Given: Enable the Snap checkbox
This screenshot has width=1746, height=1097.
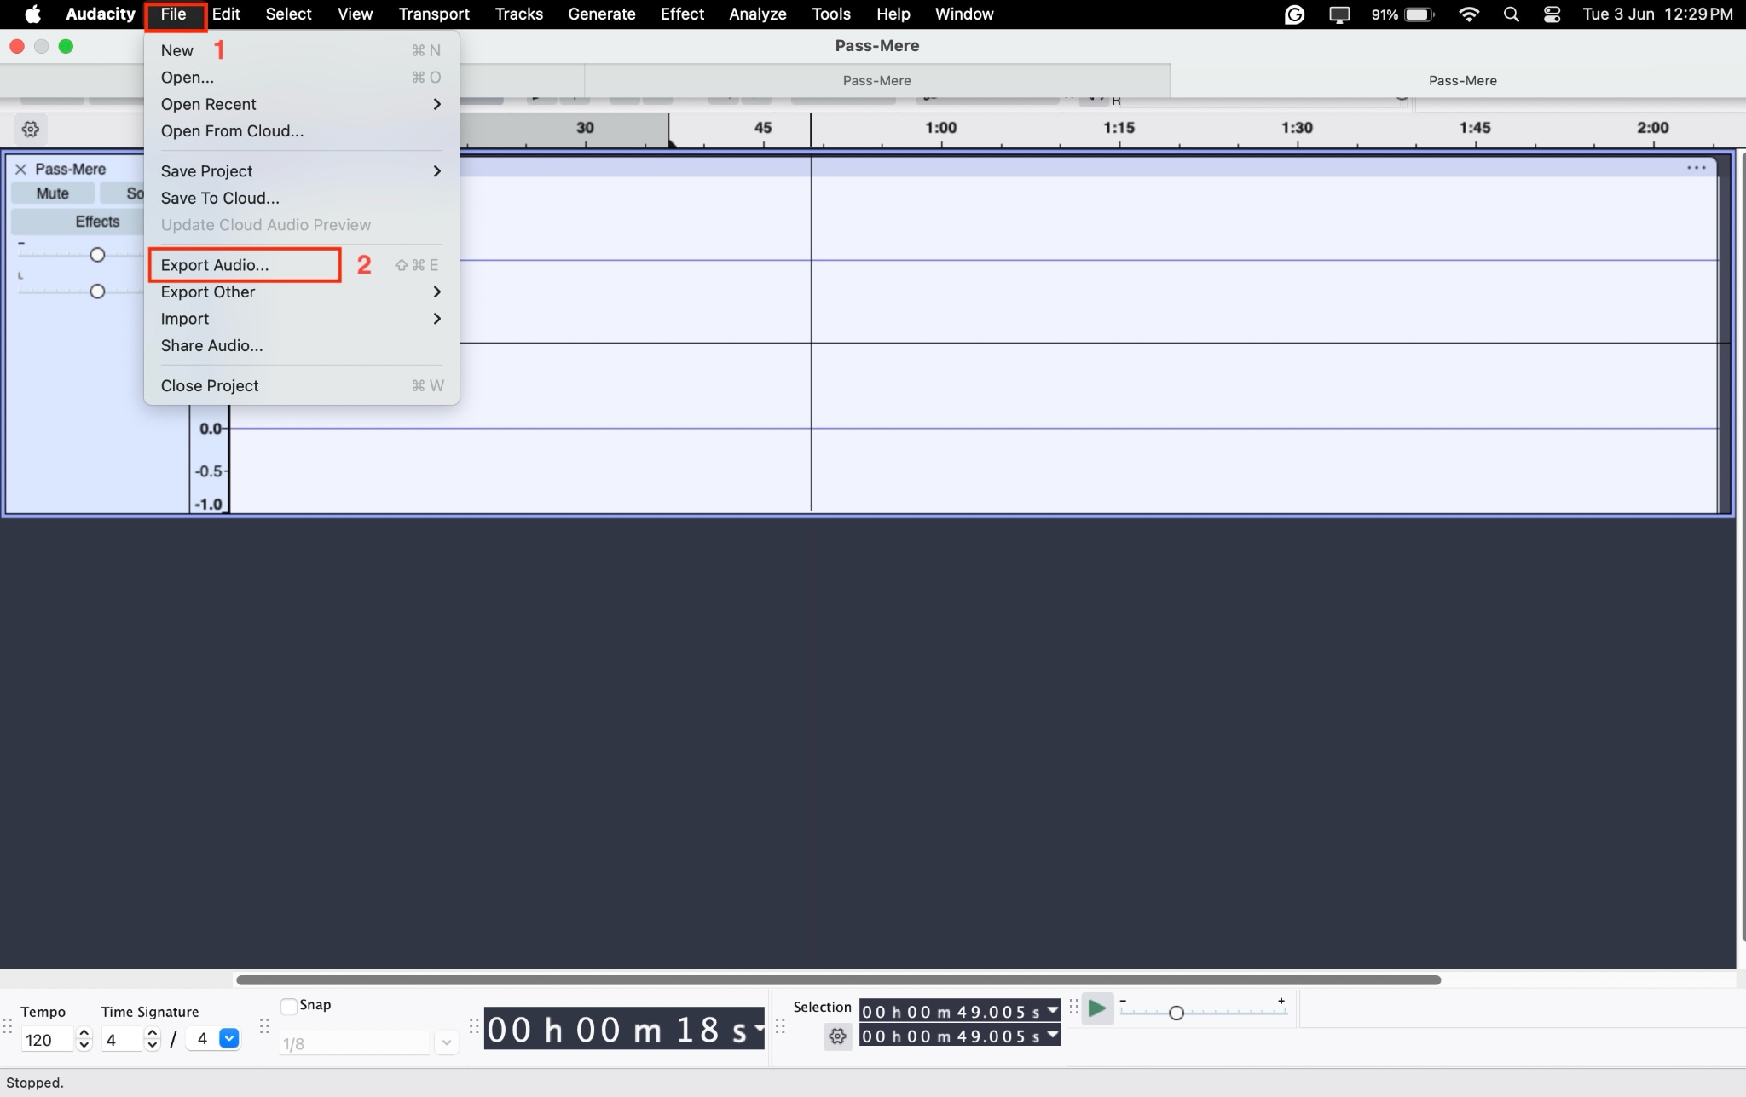Looking at the screenshot, I should 289,1006.
